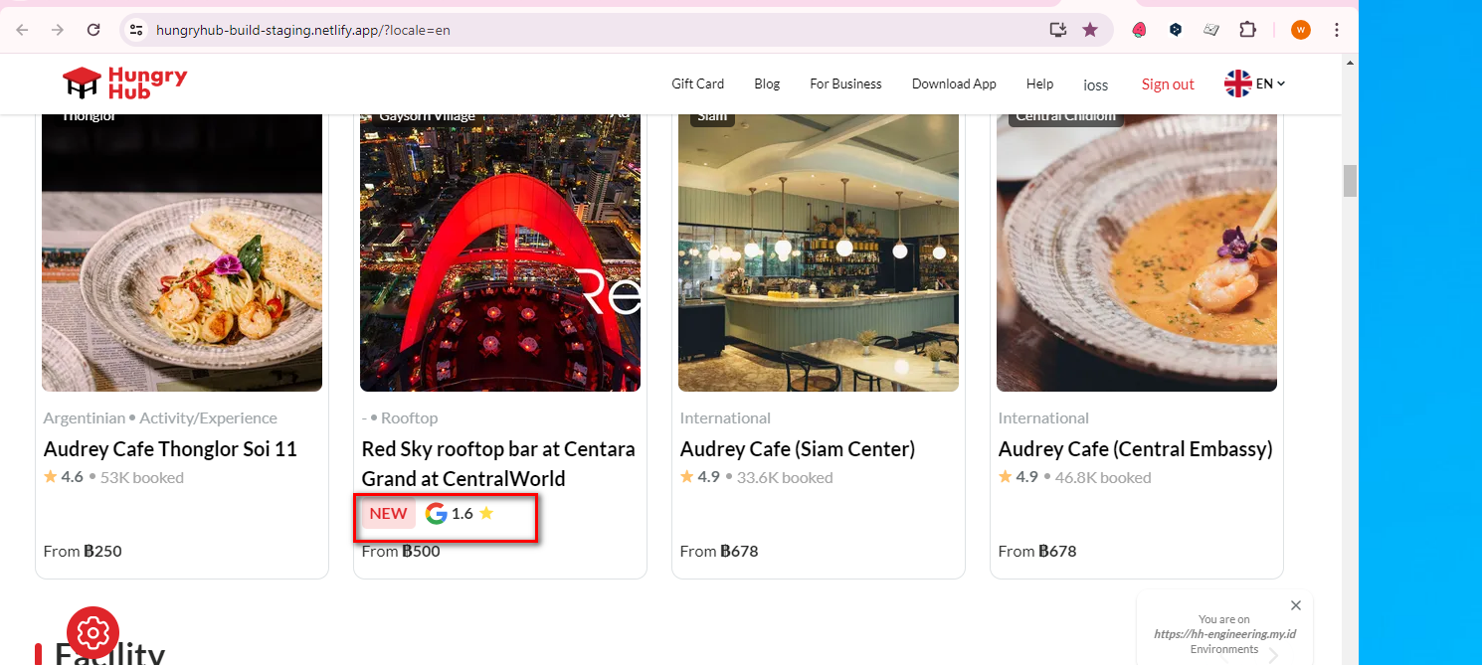Go to the Blog page
The image size is (1482, 665).
pos(767,84)
